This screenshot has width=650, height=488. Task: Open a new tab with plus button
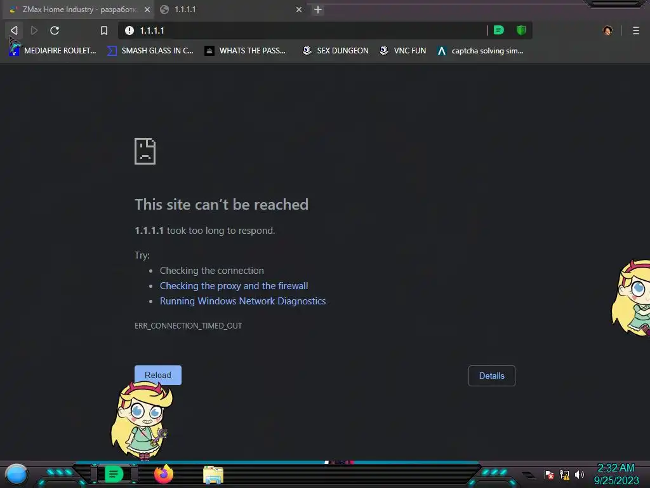click(318, 10)
